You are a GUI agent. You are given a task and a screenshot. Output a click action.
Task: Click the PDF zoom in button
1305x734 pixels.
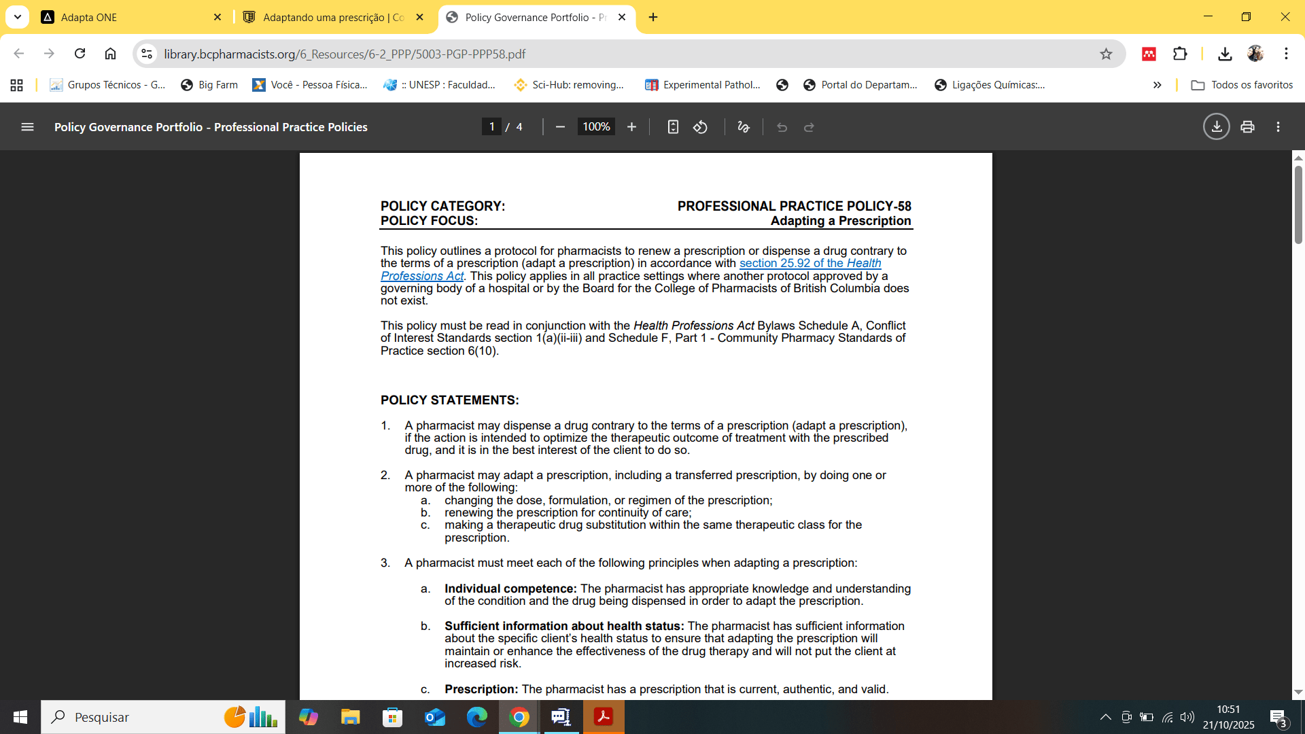[x=631, y=127]
